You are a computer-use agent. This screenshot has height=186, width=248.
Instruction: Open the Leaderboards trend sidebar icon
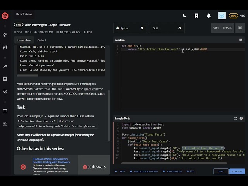5,67
